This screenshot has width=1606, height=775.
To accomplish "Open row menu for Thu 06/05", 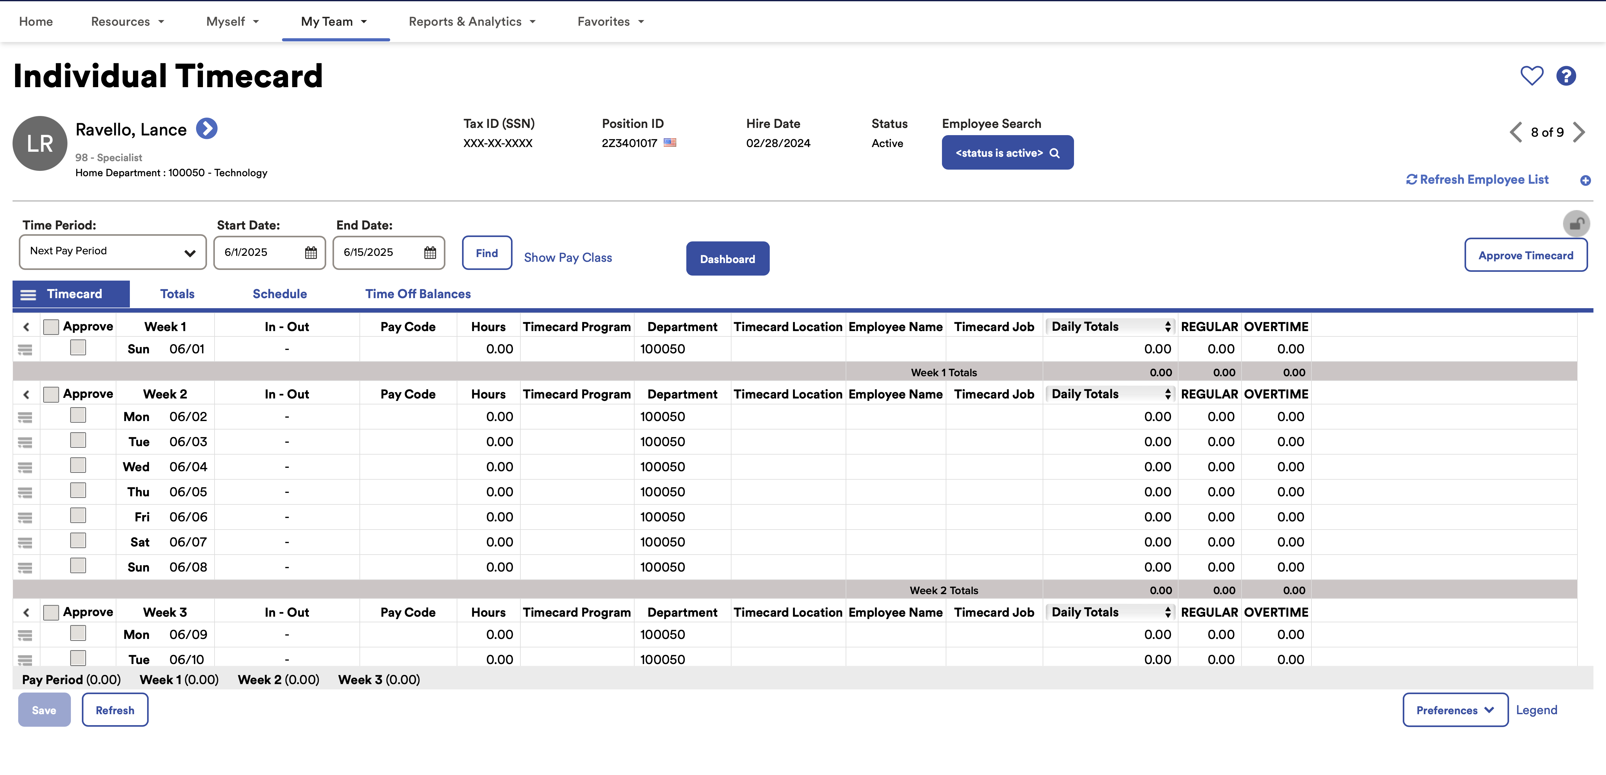I will pyautogui.click(x=25, y=493).
